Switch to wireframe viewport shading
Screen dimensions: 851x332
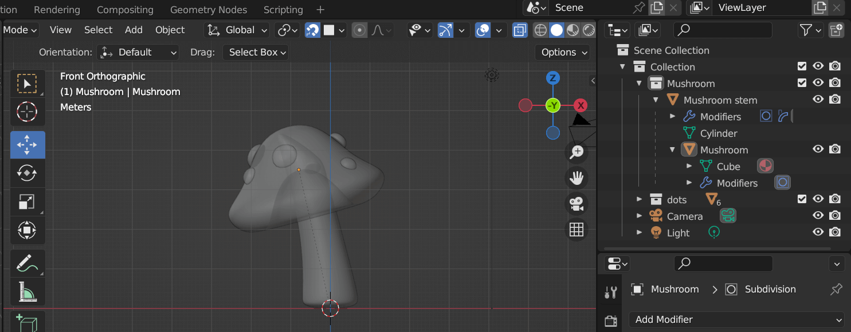[x=540, y=30]
